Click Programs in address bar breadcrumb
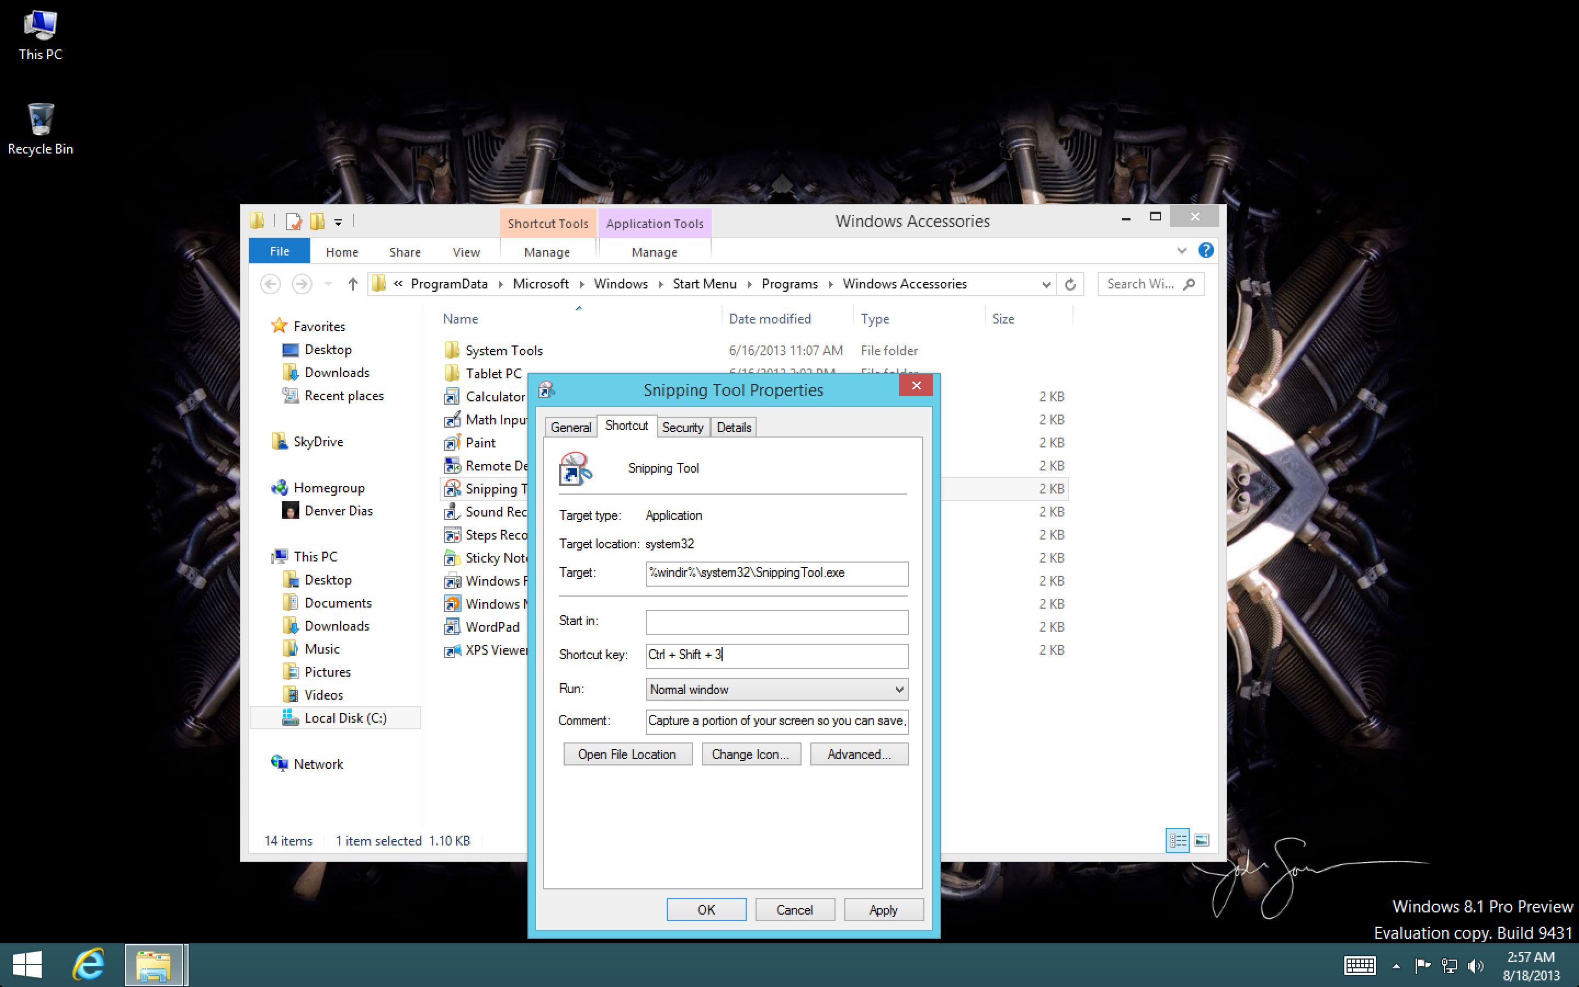This screenshot has height=987, width=1579. 789,284
